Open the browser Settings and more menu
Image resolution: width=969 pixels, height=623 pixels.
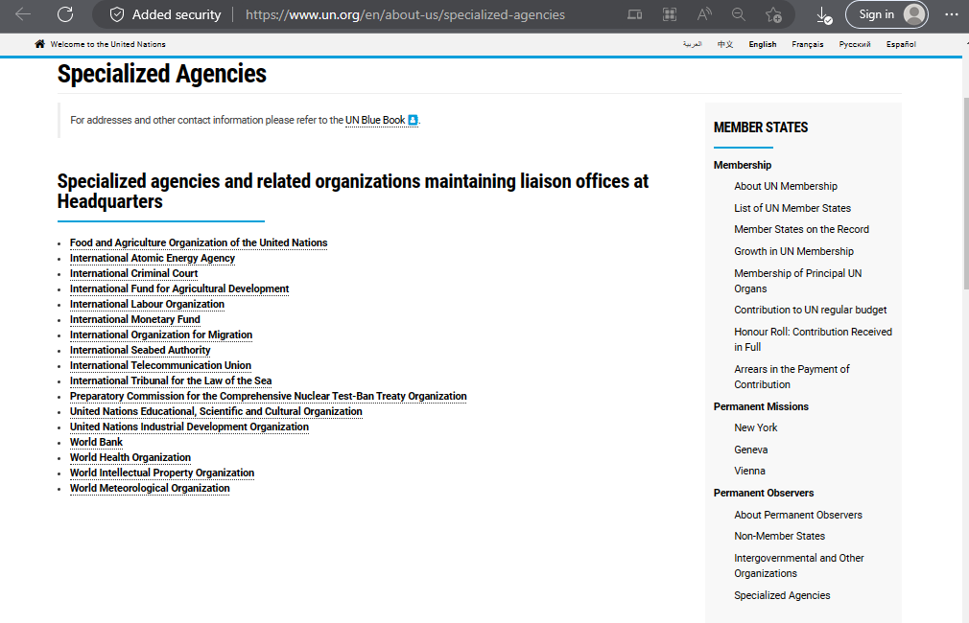pos(952,14)
